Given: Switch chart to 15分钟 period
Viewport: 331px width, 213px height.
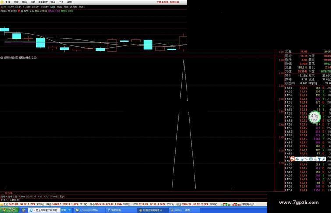Looking at the screenshot, I should pos(27,7).
